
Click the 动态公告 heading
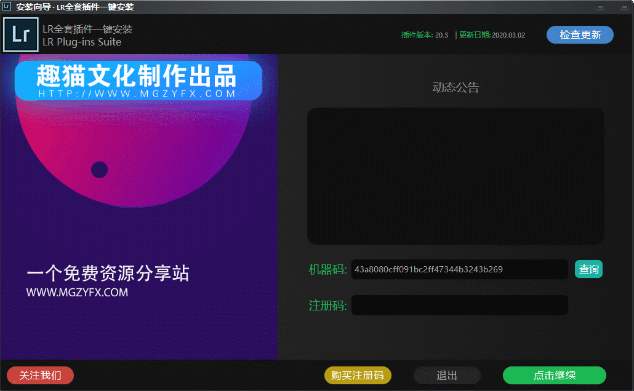coord(455,87)
